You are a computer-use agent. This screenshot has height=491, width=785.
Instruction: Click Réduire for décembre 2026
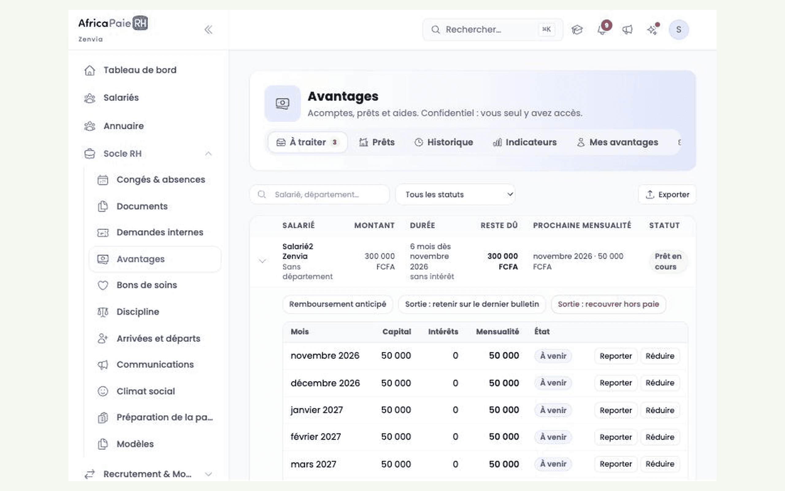(660, 383)
